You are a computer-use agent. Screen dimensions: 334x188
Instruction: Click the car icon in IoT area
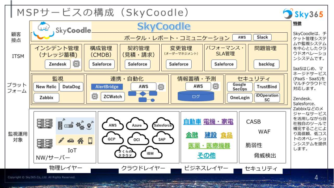(71, 140)
